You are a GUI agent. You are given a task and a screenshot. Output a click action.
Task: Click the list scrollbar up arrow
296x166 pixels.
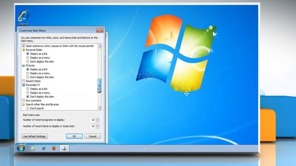click(x=99, y=46)
